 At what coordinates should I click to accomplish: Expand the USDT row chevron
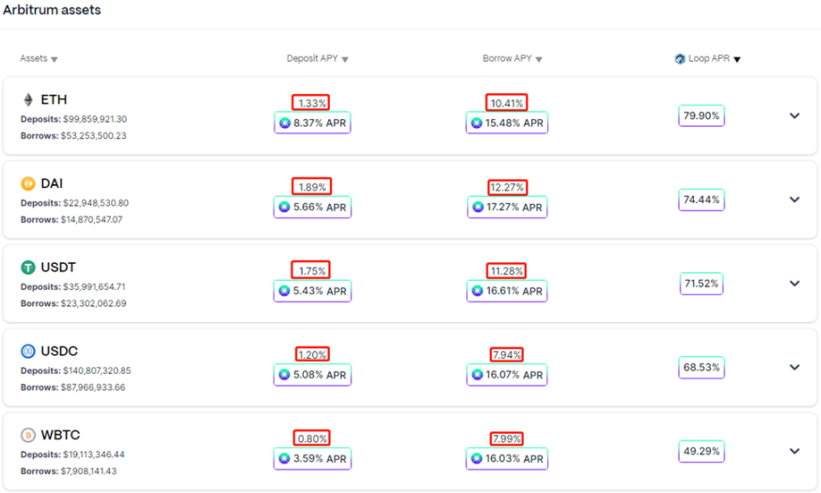tap(795, 284)
